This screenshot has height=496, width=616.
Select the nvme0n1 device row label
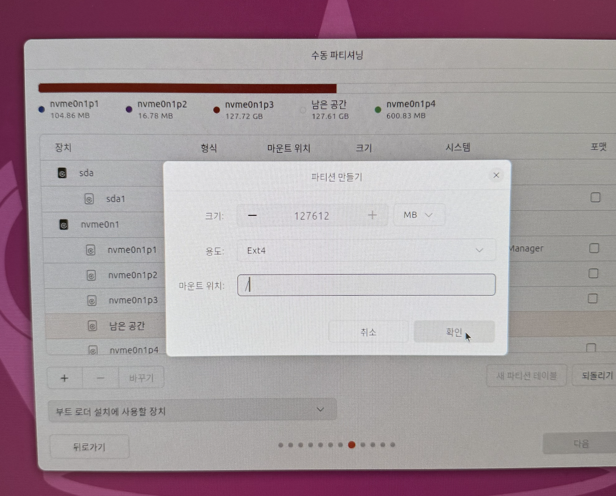tap(100, 224)
